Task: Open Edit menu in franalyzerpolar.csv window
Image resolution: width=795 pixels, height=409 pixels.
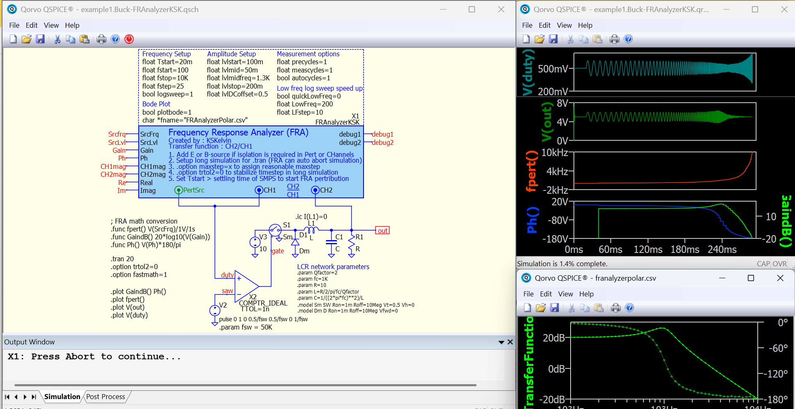Action: (x=546, y=294)
